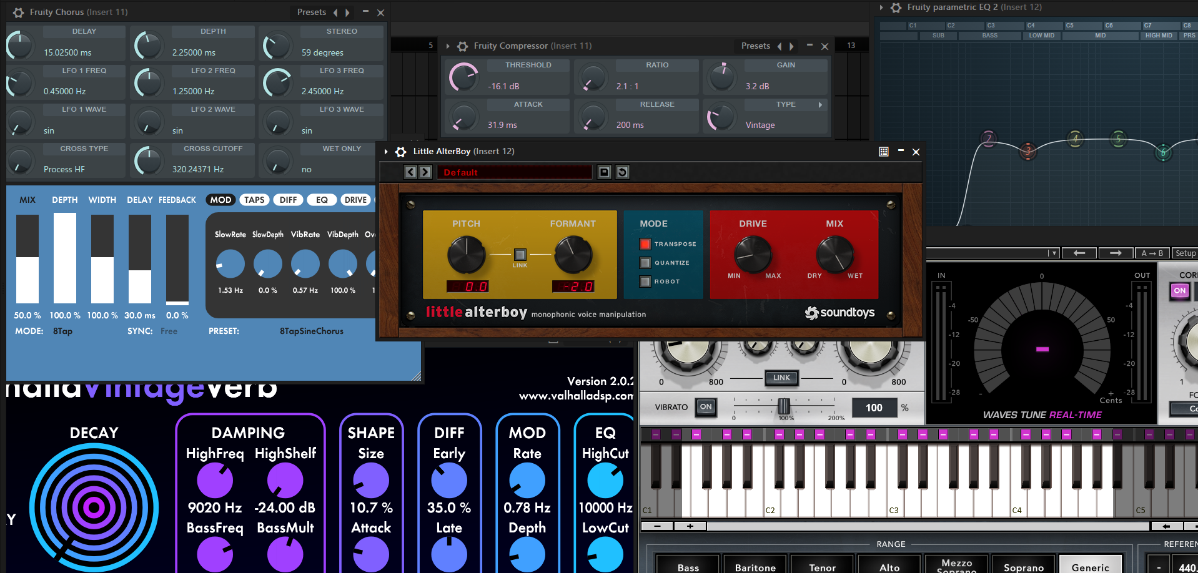Click Fruity Chorus next preset arrow
Screen dimensions: 1198x573
pyautogui.click(x=347, y=12)
